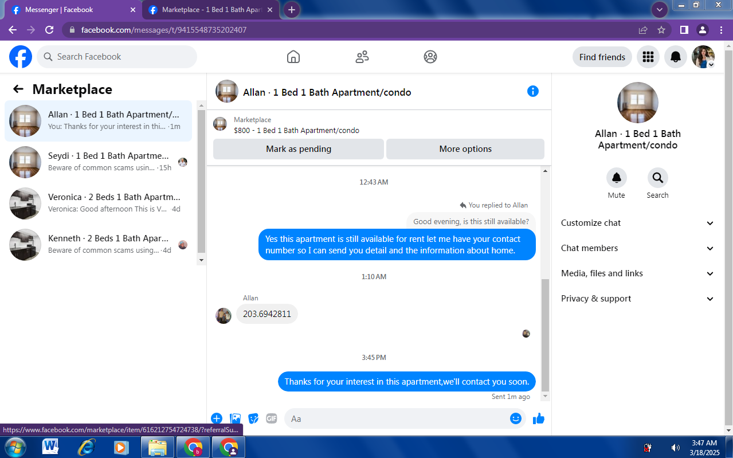Click message bubble 203.6942811

point(267,314)
